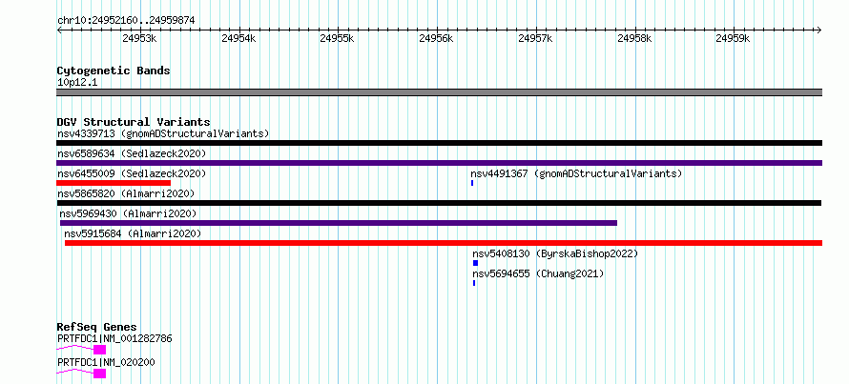Click the nsv6455009 red variant bar
Screen dimensions: 849x384
pyautogui.click(x=114, y=183)
